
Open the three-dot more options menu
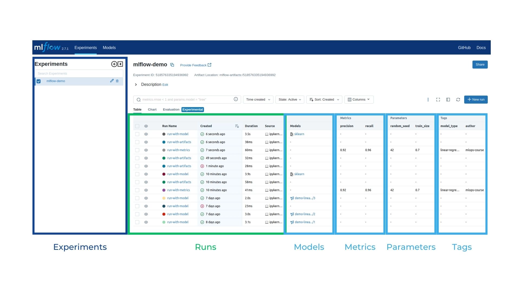pyautogui.click(x=428, y=99)
